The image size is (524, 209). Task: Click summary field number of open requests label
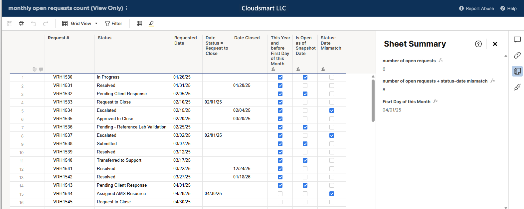[409, 61]
